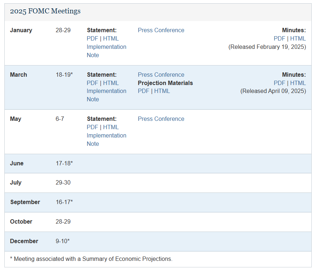Open the March statement PDF link

click(92, 83)
